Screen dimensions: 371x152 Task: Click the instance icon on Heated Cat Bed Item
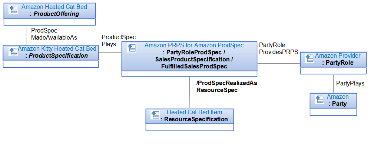[x=156, y=115]
